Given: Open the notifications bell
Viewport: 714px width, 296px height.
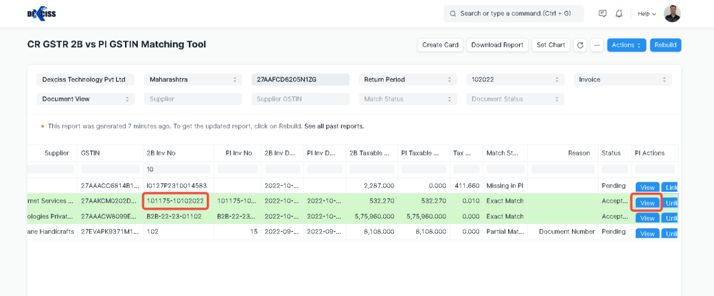Looking at the screenshot, I should (619, 14).
